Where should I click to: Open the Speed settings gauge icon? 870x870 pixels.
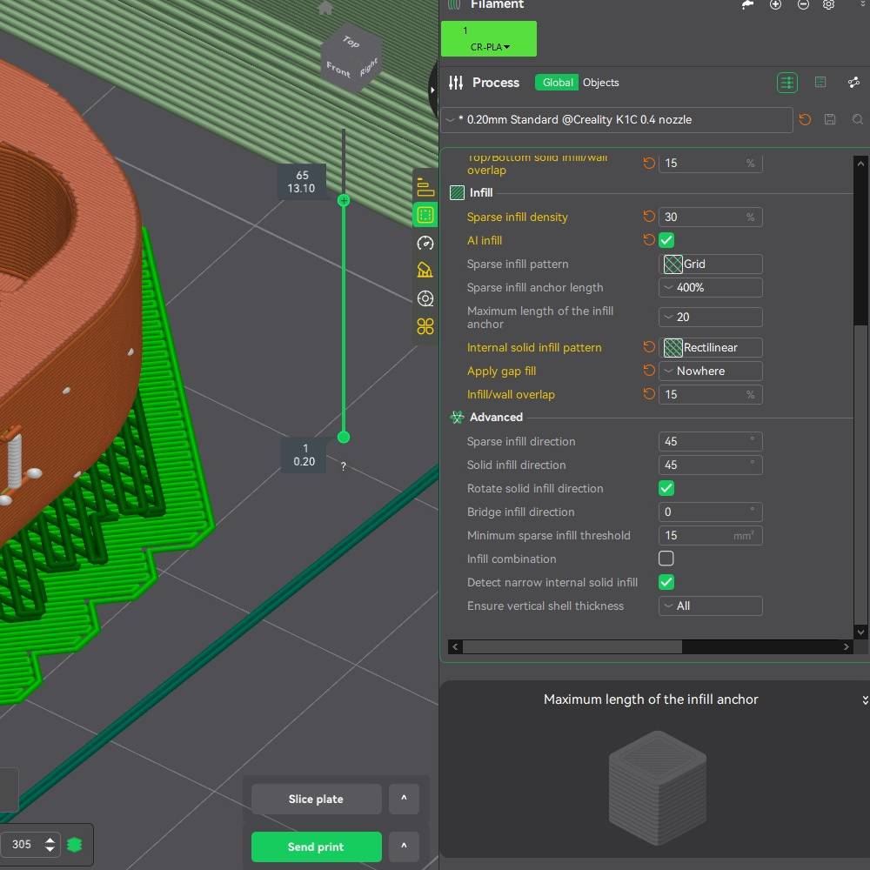tap(425, 243)
